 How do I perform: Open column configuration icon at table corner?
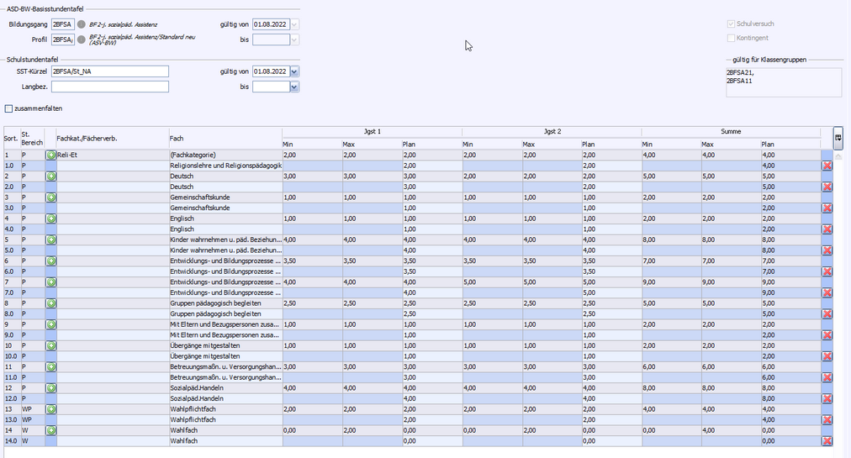(x=838, y=138)
